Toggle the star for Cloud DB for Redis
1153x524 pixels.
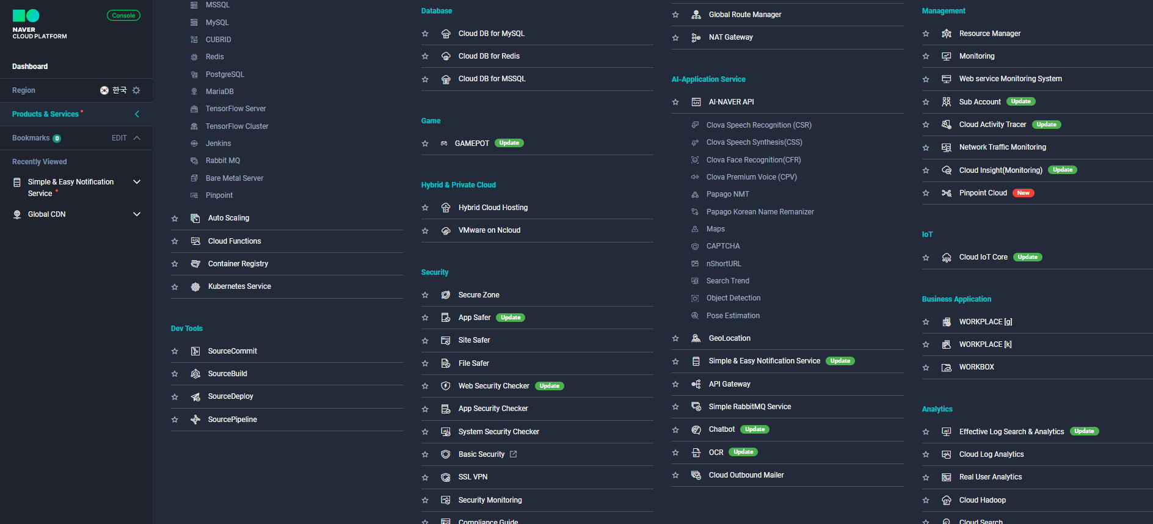click(x=425, y=56)
